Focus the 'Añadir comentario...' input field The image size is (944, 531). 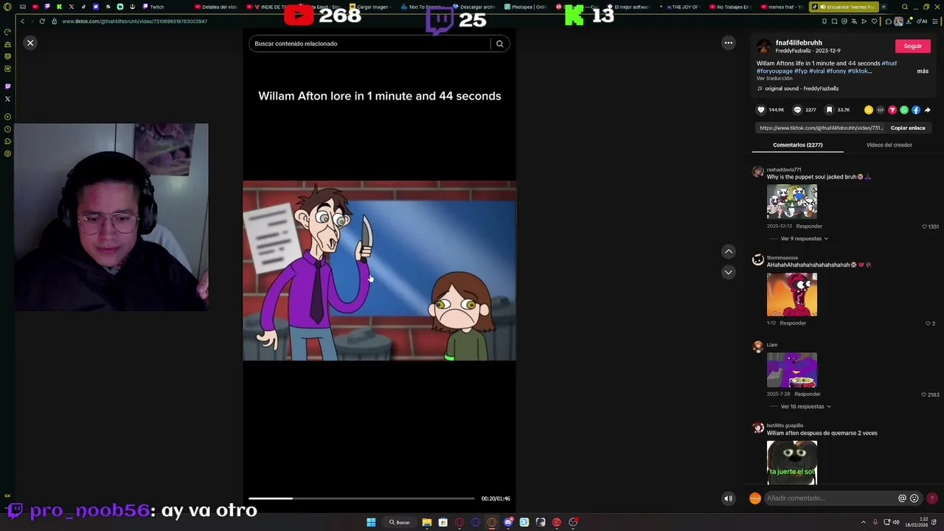[x=830, y=499]
